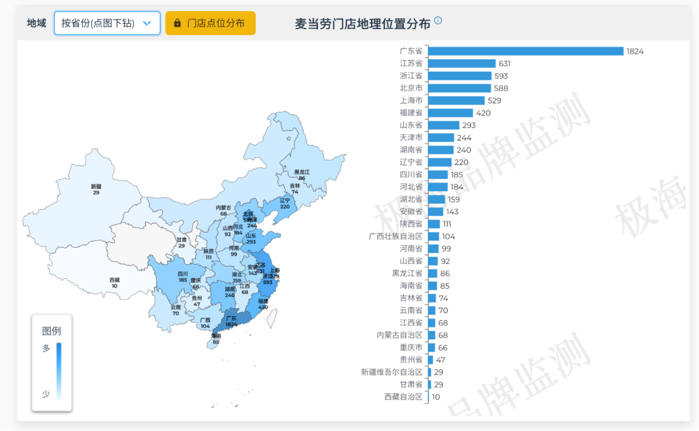Click the lock icon on yellow button
699x431 pixels.
click(x=177, y=23)
